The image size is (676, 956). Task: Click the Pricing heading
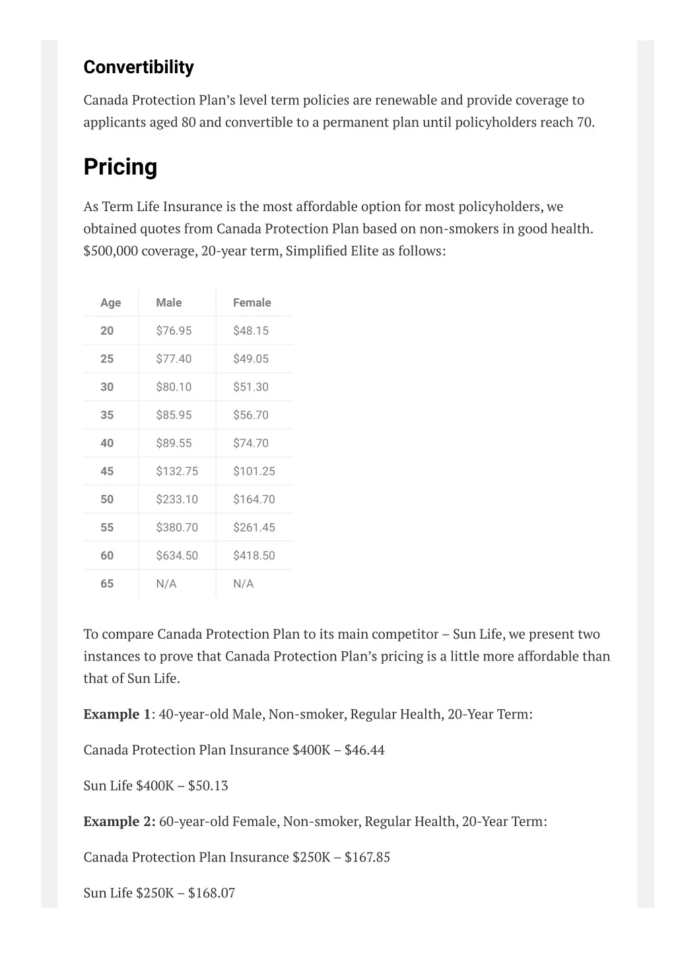(120, 167)
